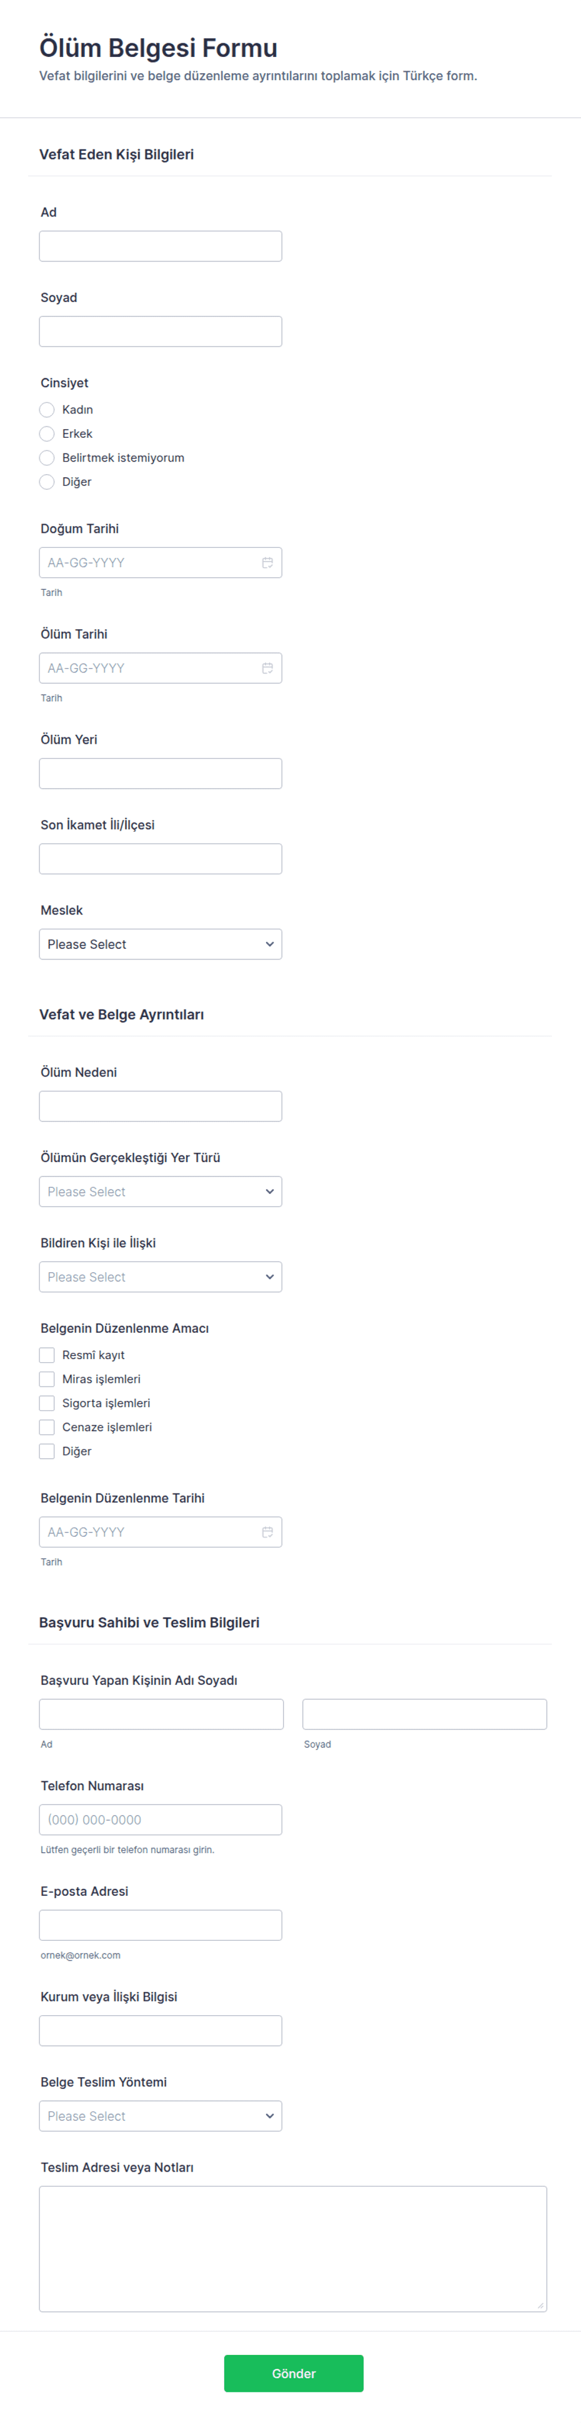Click the Ad text field at top

click(160, 246)
